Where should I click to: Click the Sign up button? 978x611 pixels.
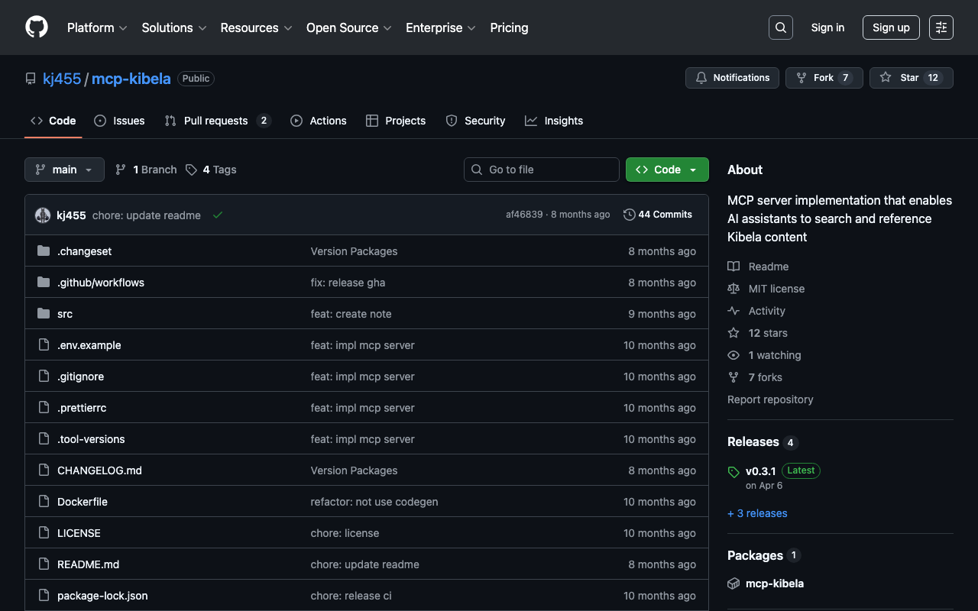point(890,27)
